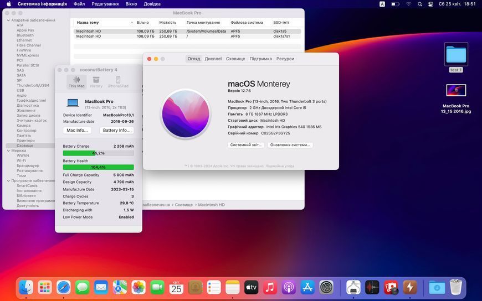482x301 pixels.
Task: Launch Apple TV from the Dock
Action: (251, 288)
